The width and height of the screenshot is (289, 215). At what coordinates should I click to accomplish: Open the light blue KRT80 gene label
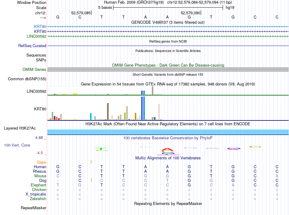point(40,27)
